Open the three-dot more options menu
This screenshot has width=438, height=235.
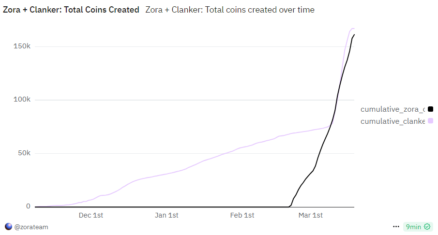tap(396, 226)
